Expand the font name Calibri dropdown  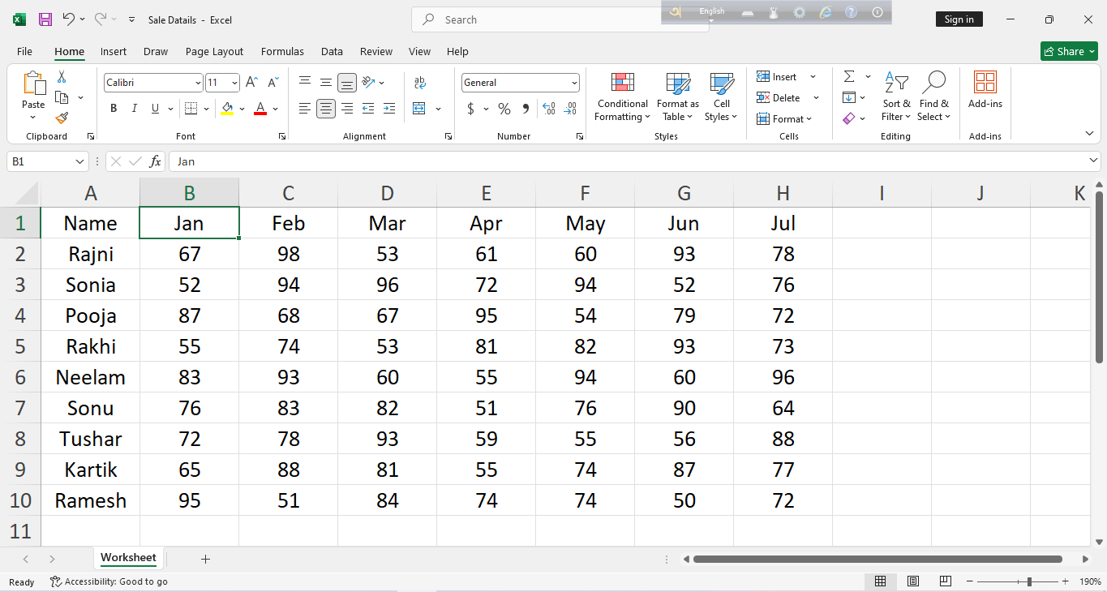pos(198,83)
